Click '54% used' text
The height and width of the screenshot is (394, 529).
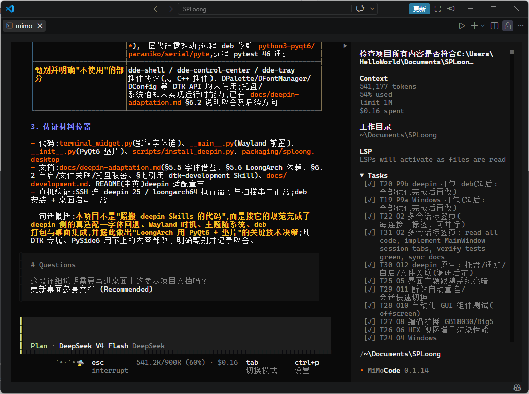(375, 94)
